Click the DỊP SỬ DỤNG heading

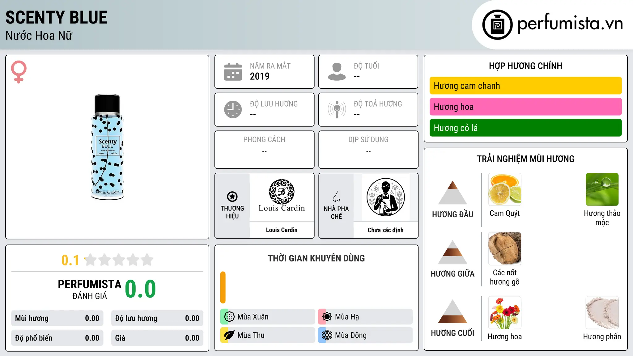pyautogui.click(x=368, y=140)
